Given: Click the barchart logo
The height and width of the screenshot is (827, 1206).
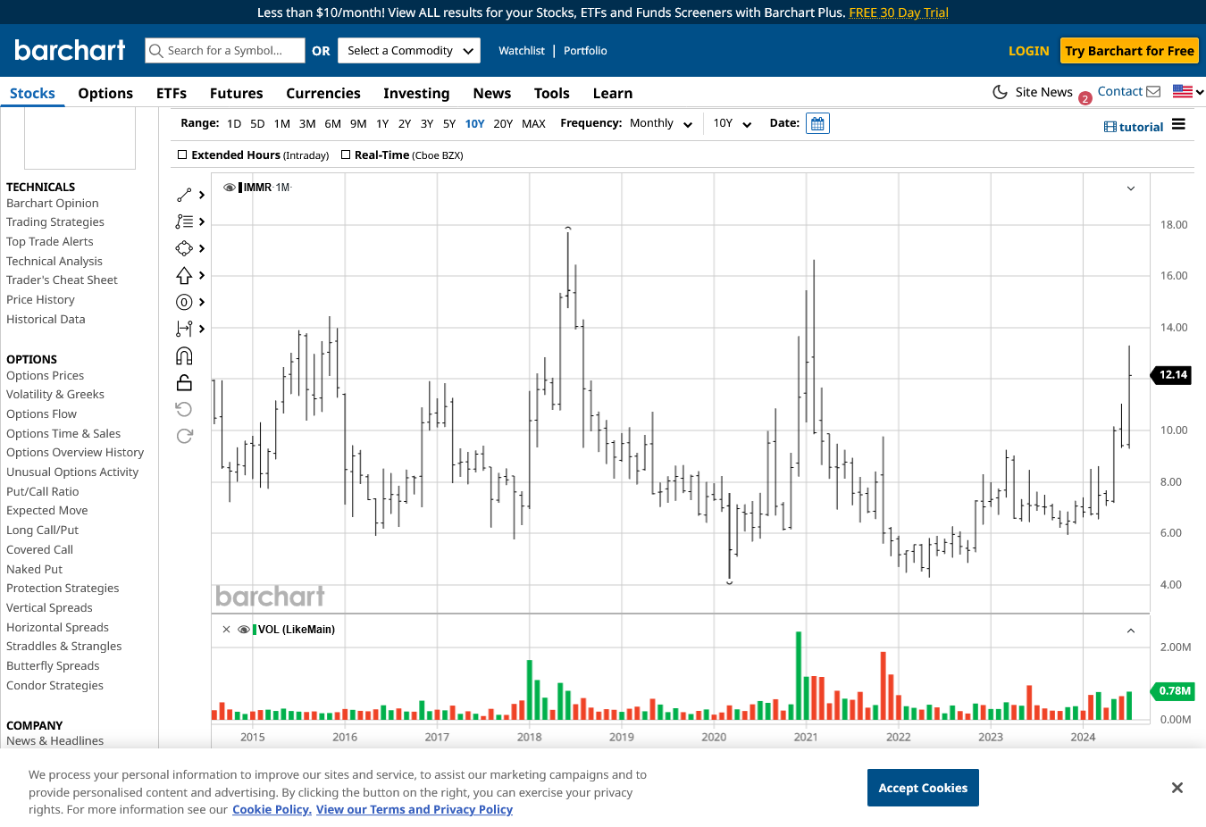Looking at the screenshot, I should 70,50.
